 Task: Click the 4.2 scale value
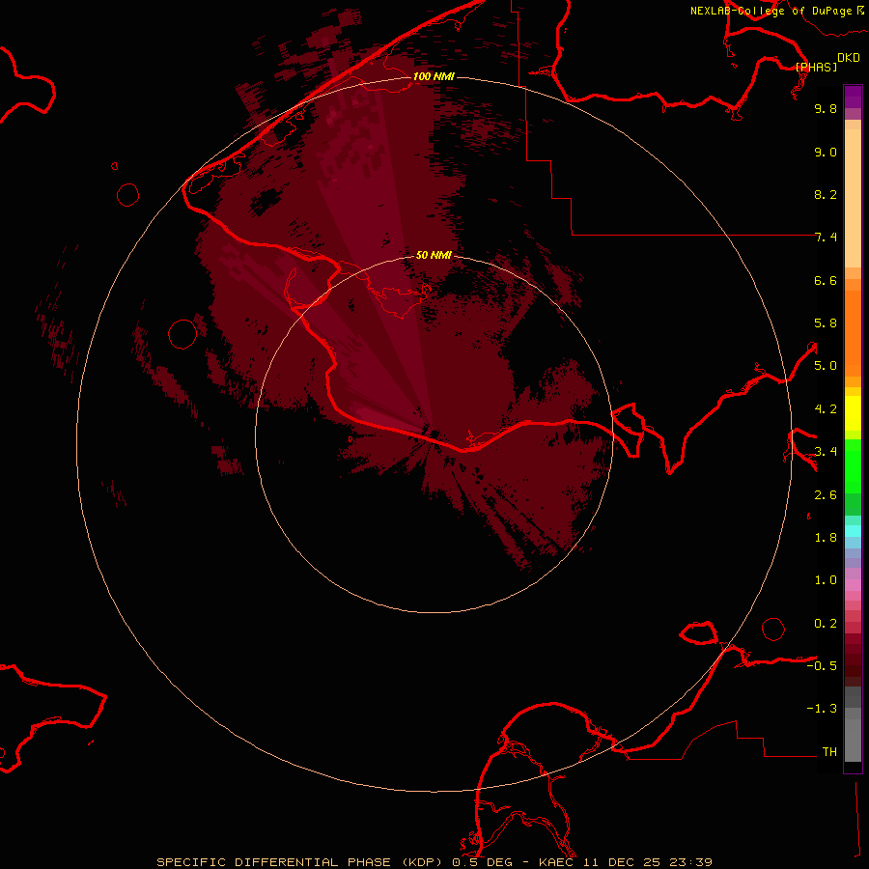[x=826, y=409]
